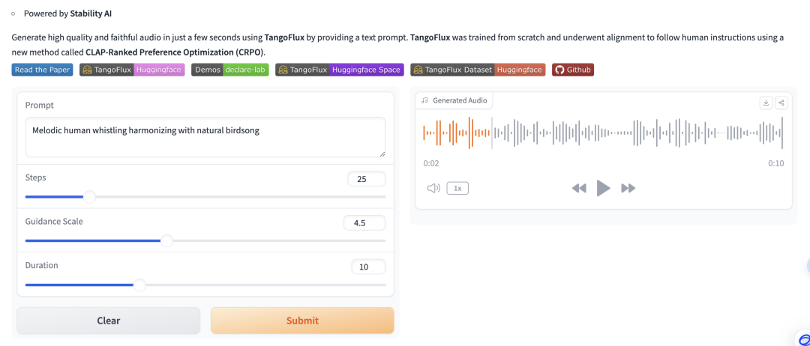Fast-forward the audio playback
The width and height of the screenshot is (810, 346).
tap(628, 188)
